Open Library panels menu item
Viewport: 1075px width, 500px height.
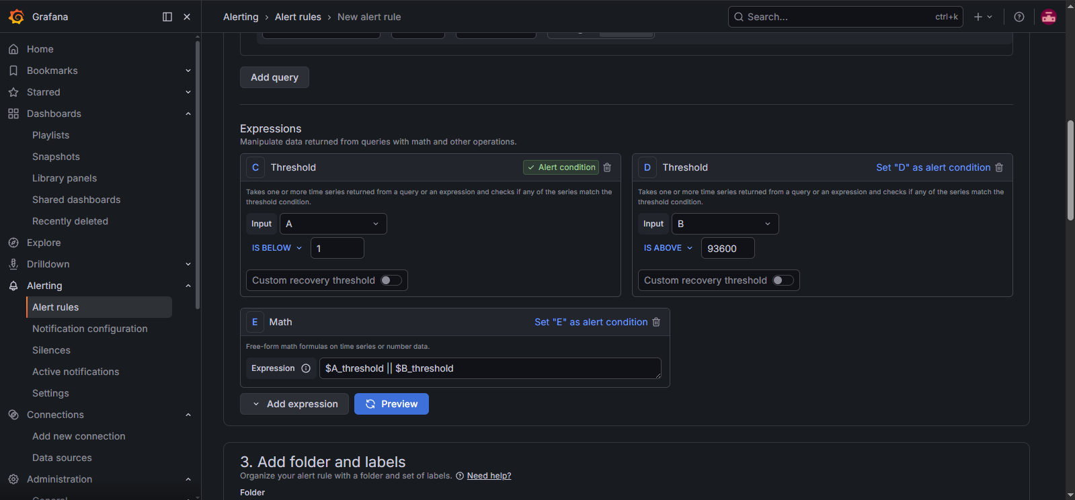(x=65, y=178)
